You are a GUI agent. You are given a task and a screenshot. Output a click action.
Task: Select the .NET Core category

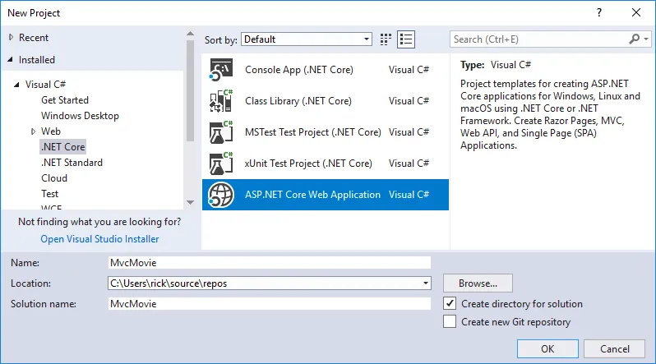click(x=62, y=147)
